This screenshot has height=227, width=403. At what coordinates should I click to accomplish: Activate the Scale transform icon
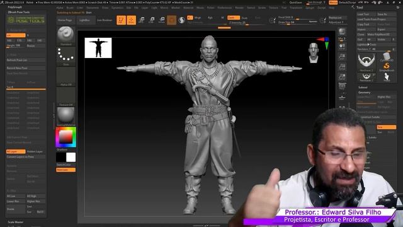[x=151, y=20]
